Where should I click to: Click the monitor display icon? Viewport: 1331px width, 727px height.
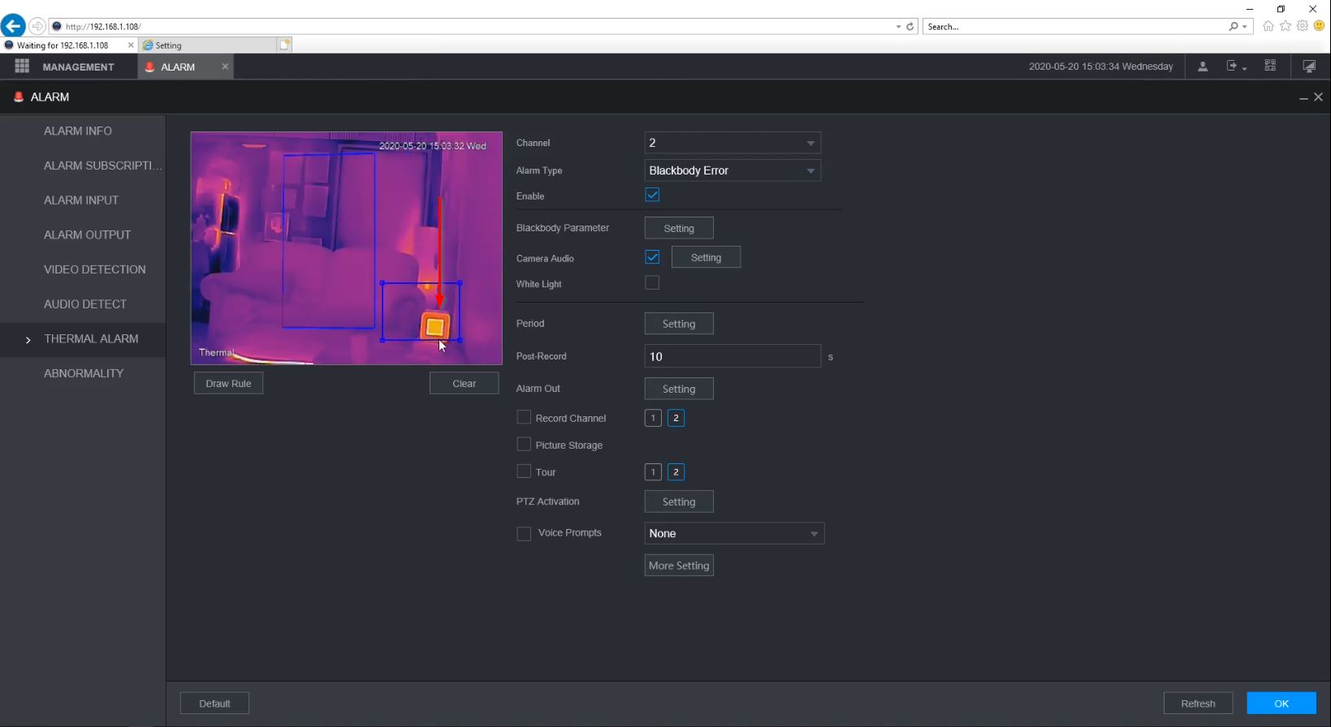(x=1309, y=67)
